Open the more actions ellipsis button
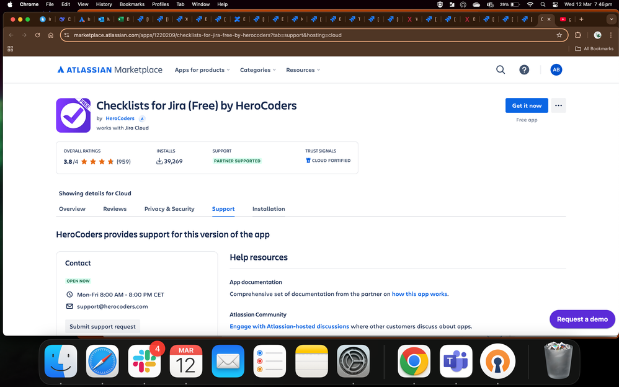619x387 pixels. coord(558,105)
